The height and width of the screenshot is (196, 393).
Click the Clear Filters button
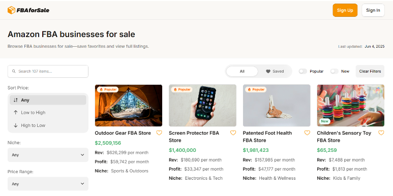pos(370,71)
